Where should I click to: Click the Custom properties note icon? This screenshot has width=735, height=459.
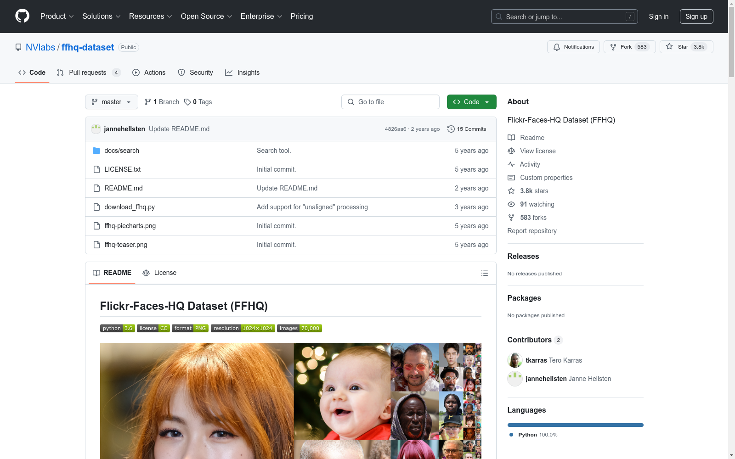click(x=511, y=178)
